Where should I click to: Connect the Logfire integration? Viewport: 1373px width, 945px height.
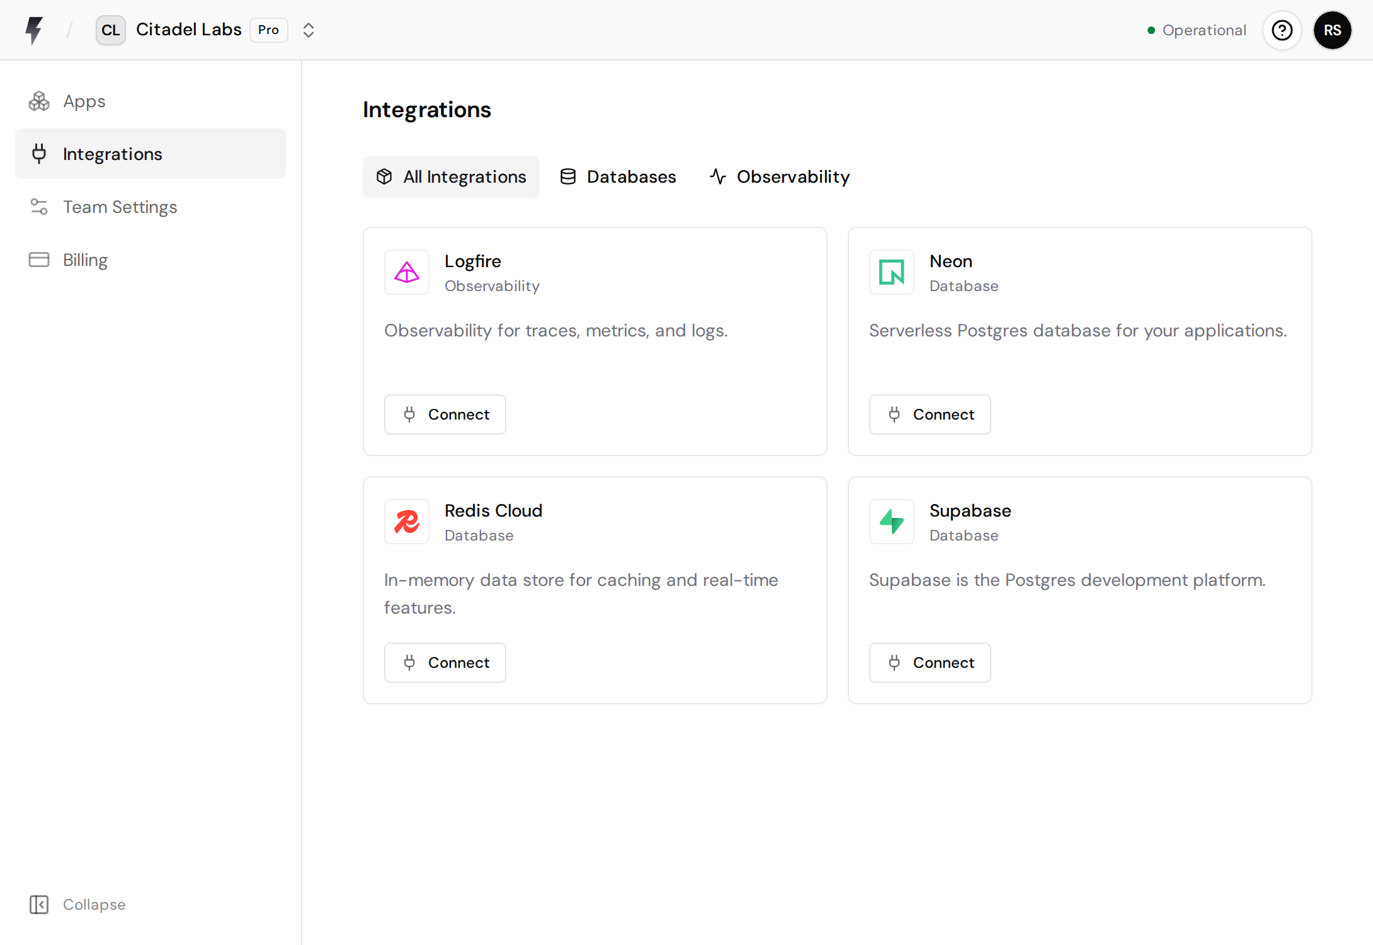point(445,415)
